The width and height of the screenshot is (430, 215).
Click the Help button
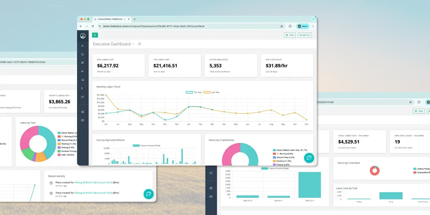290,35
